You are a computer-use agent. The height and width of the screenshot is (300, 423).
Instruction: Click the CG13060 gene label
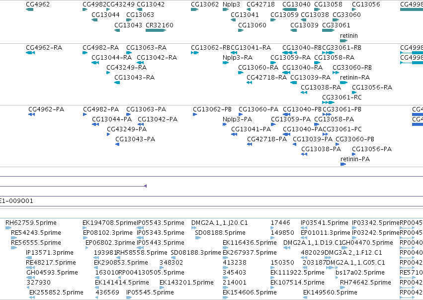click(252, 25)
